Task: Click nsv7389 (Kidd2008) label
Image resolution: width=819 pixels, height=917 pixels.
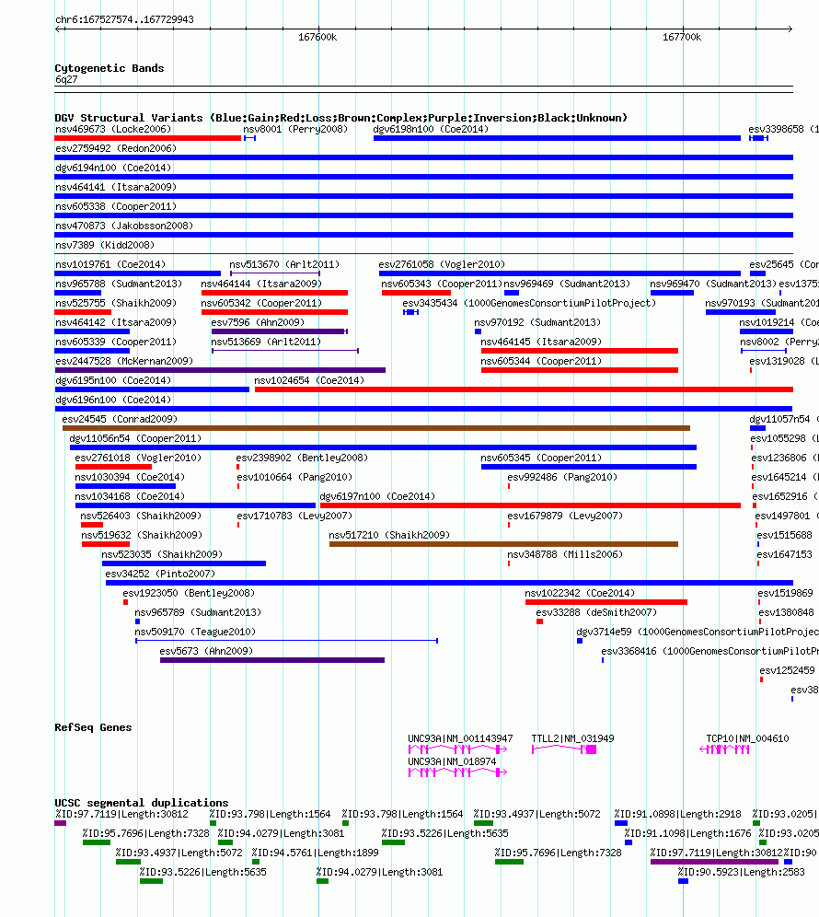Action: (x=105, y=245)
